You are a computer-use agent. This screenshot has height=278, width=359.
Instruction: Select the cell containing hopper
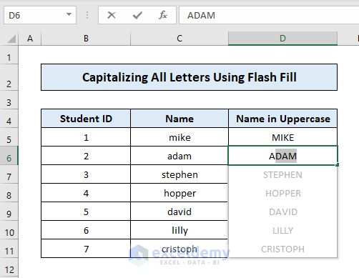179,193
